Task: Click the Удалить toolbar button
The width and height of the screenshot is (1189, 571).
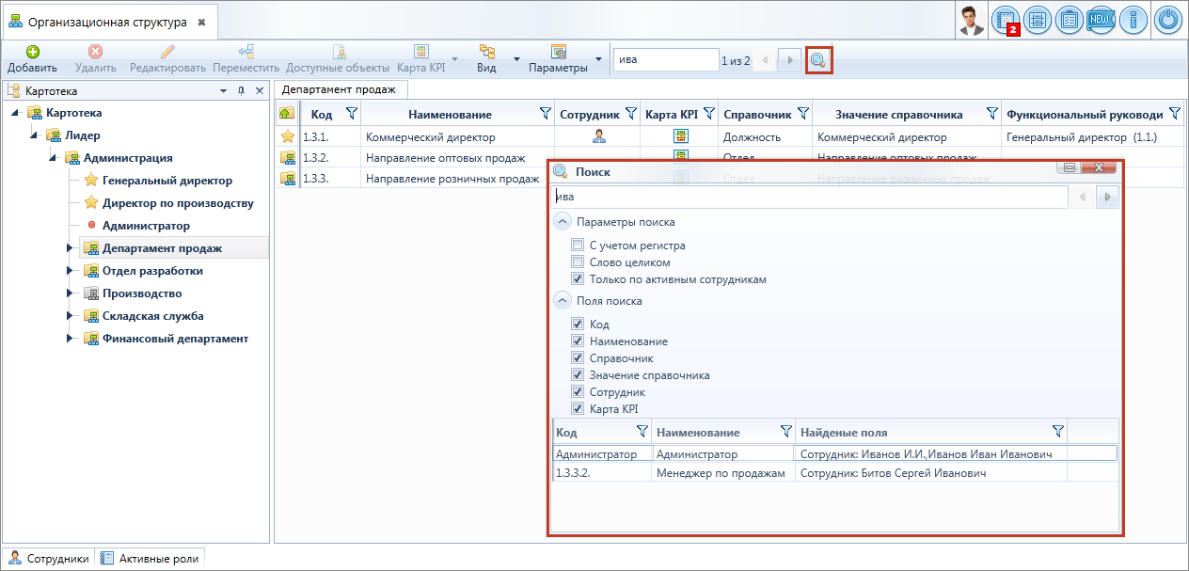Action: point(95,59)
